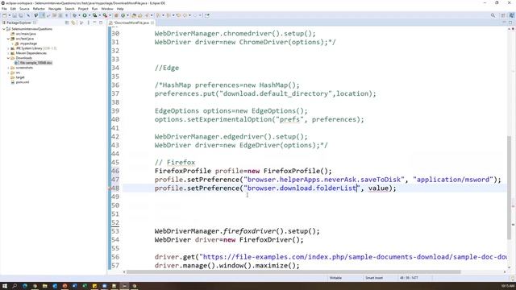Select src/main/java in Package Explorer
The image size is (516, 290).
(26, 34)
